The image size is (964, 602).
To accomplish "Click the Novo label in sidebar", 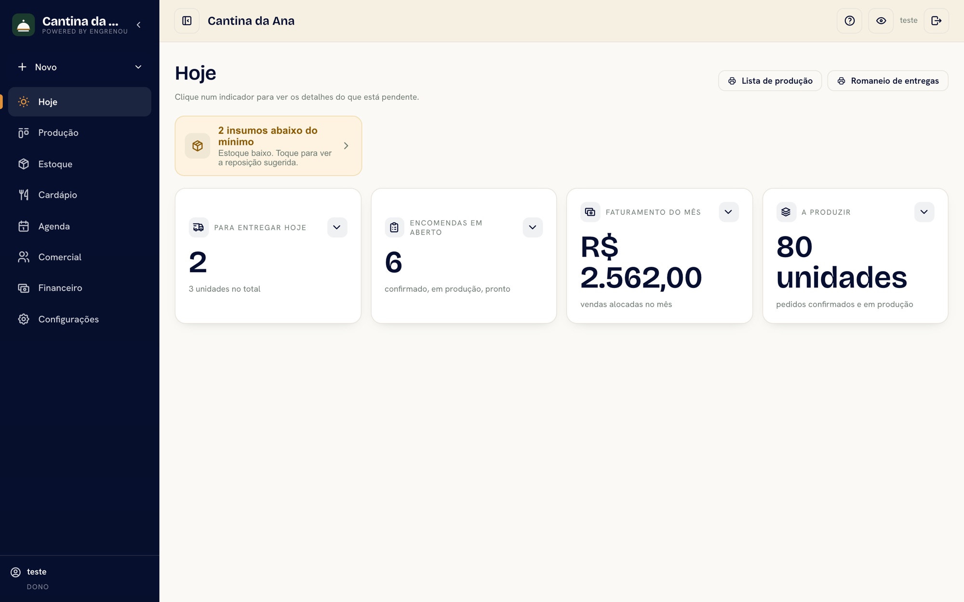I will tap(46, 67).
